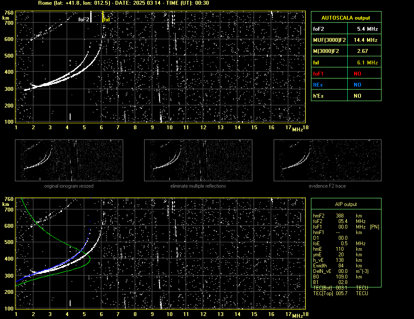Click the TEC[Top] '005.7 TECU' row
This screenshot has height=319, width=414.
tap(340, 293)
